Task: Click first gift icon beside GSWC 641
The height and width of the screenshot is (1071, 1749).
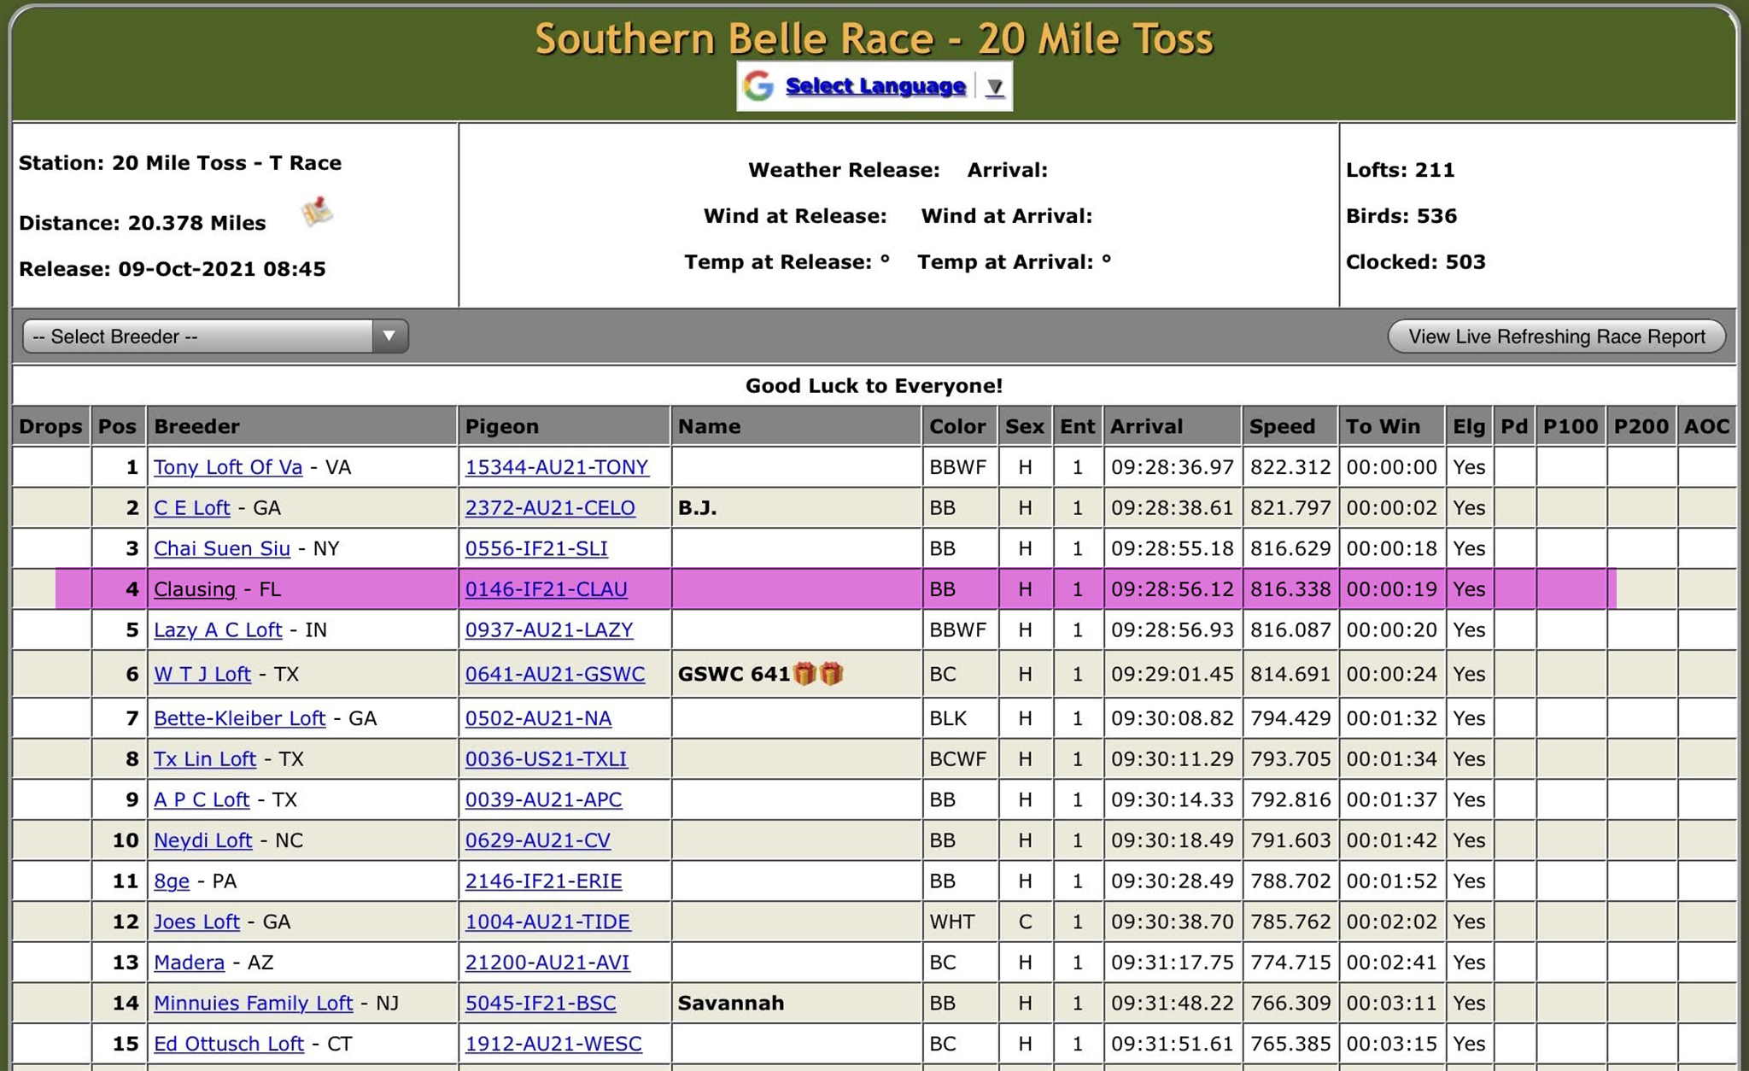Action: point(804,674)
